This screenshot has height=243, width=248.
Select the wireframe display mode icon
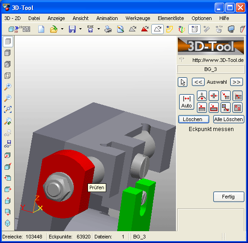(8, 76)
